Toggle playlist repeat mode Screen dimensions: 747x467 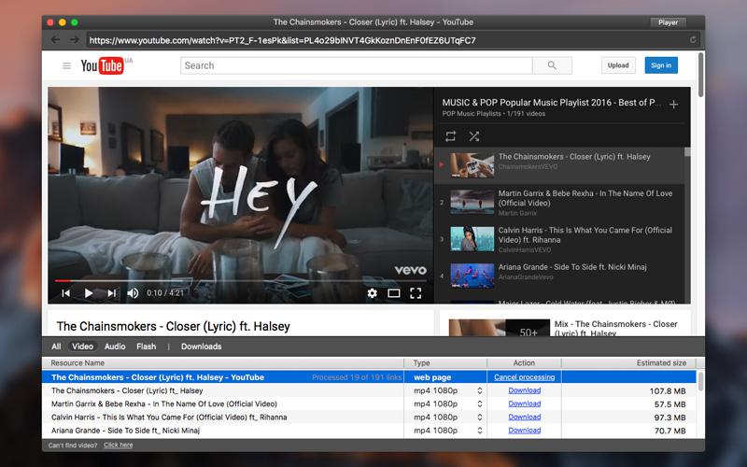pyautogui.click(x=451, y=136)
